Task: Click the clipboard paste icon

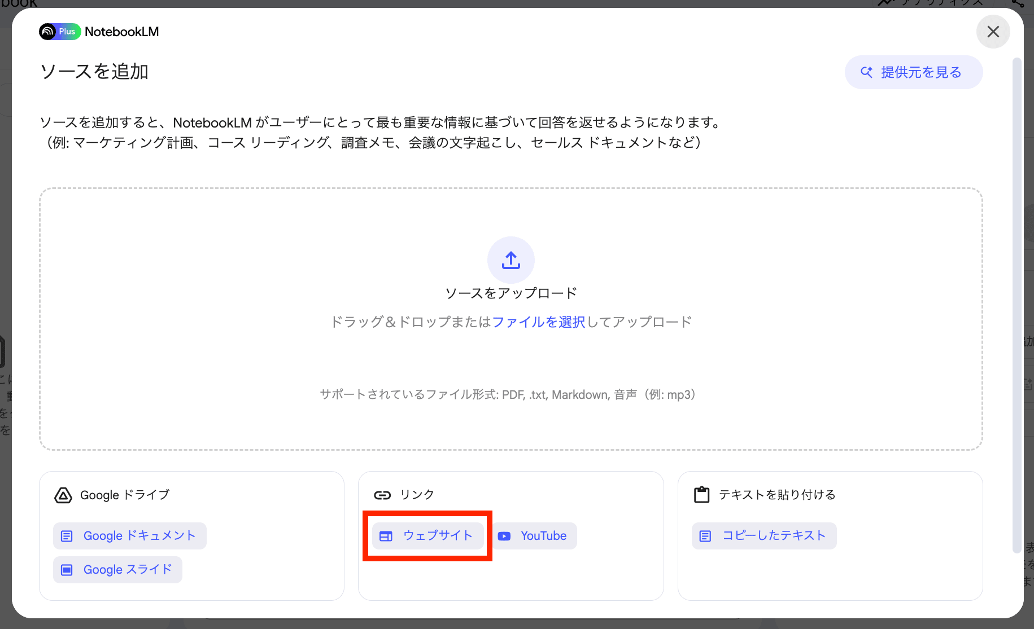Action: coord(701,495)
